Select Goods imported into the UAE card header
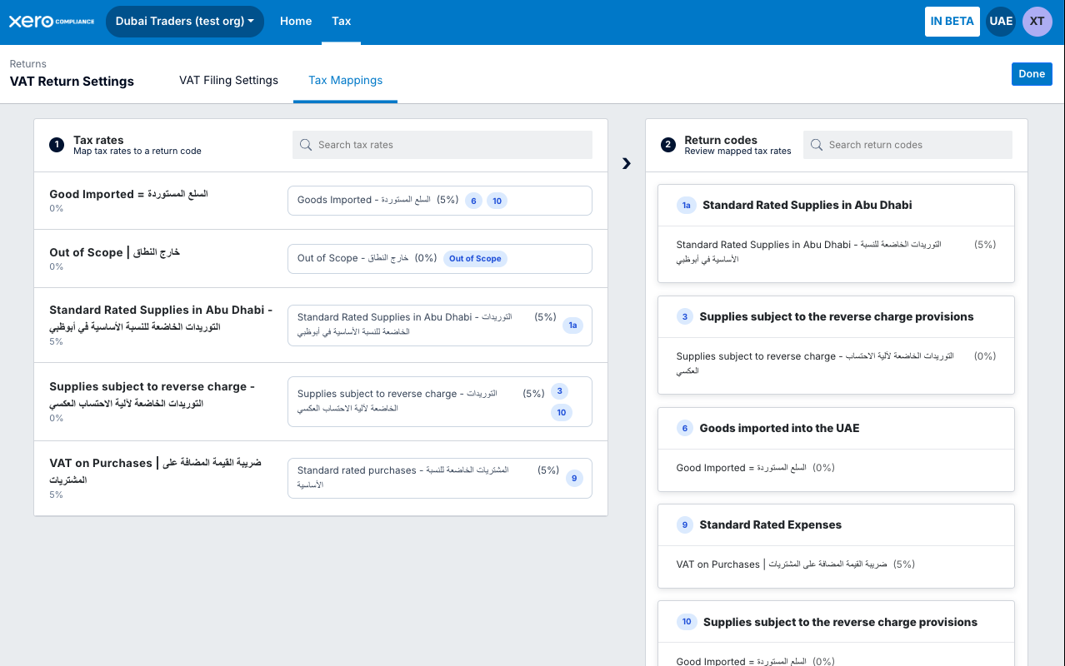The image size is (1065, 666). 836,428
